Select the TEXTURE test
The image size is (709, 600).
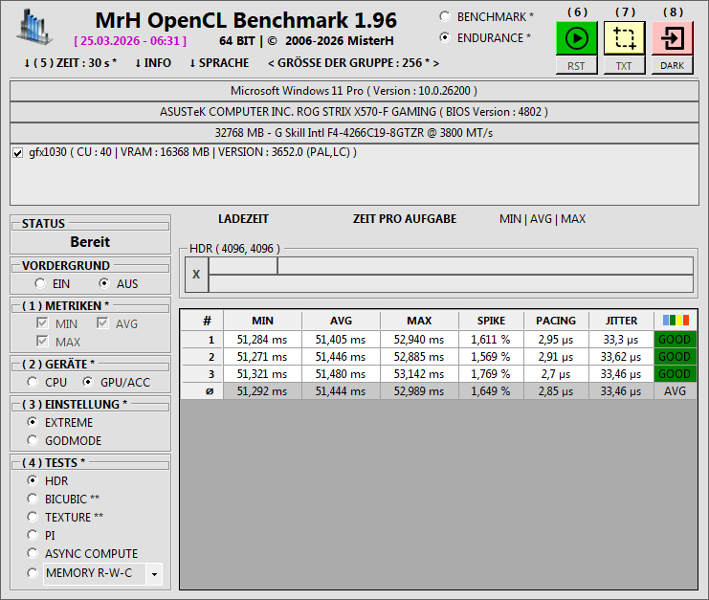click(x=33, y=517)
